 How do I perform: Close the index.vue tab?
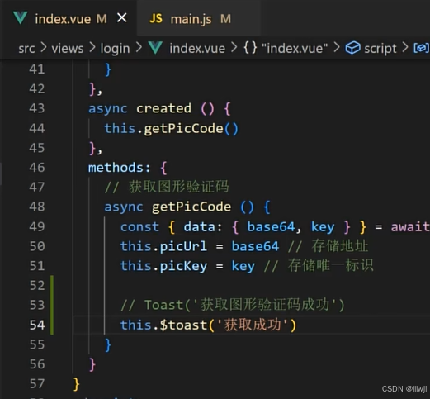[122, 18]
